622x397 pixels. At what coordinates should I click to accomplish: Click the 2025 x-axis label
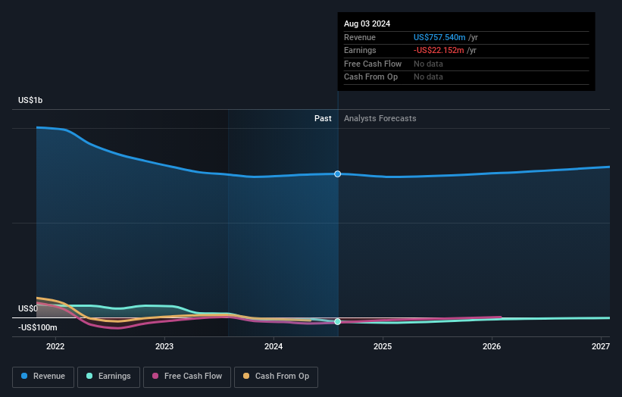coord(383,347)
